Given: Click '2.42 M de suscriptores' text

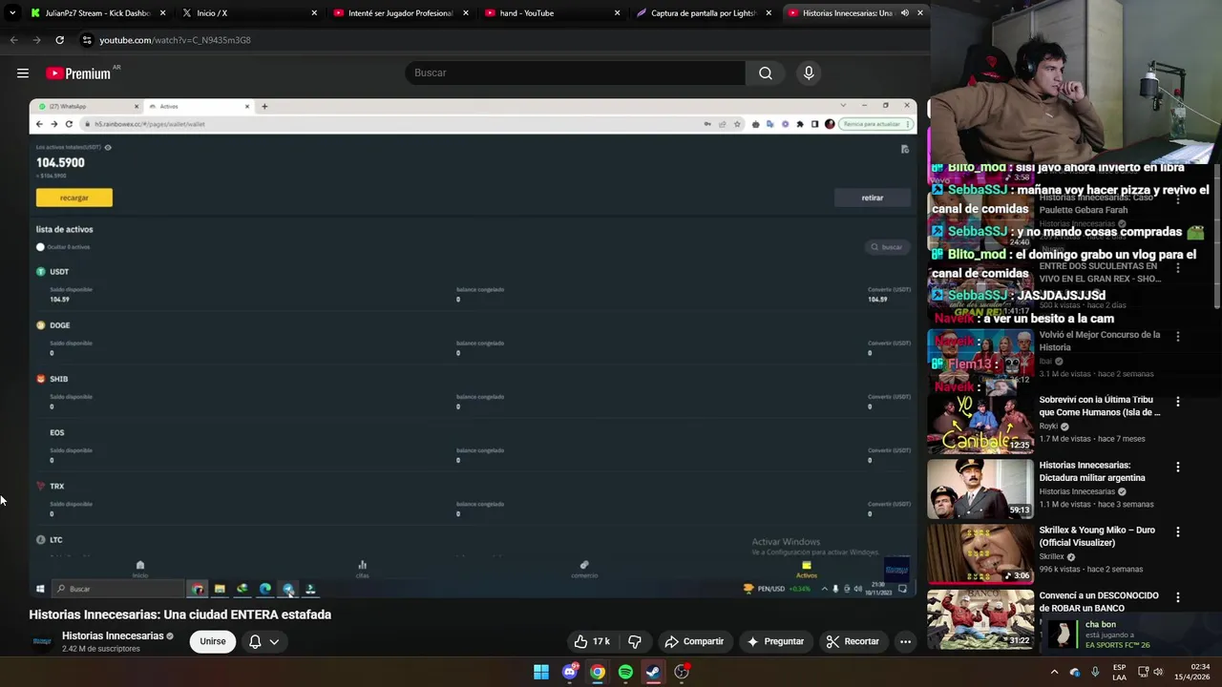Looking at the screenshot, I should click(101, 649).
